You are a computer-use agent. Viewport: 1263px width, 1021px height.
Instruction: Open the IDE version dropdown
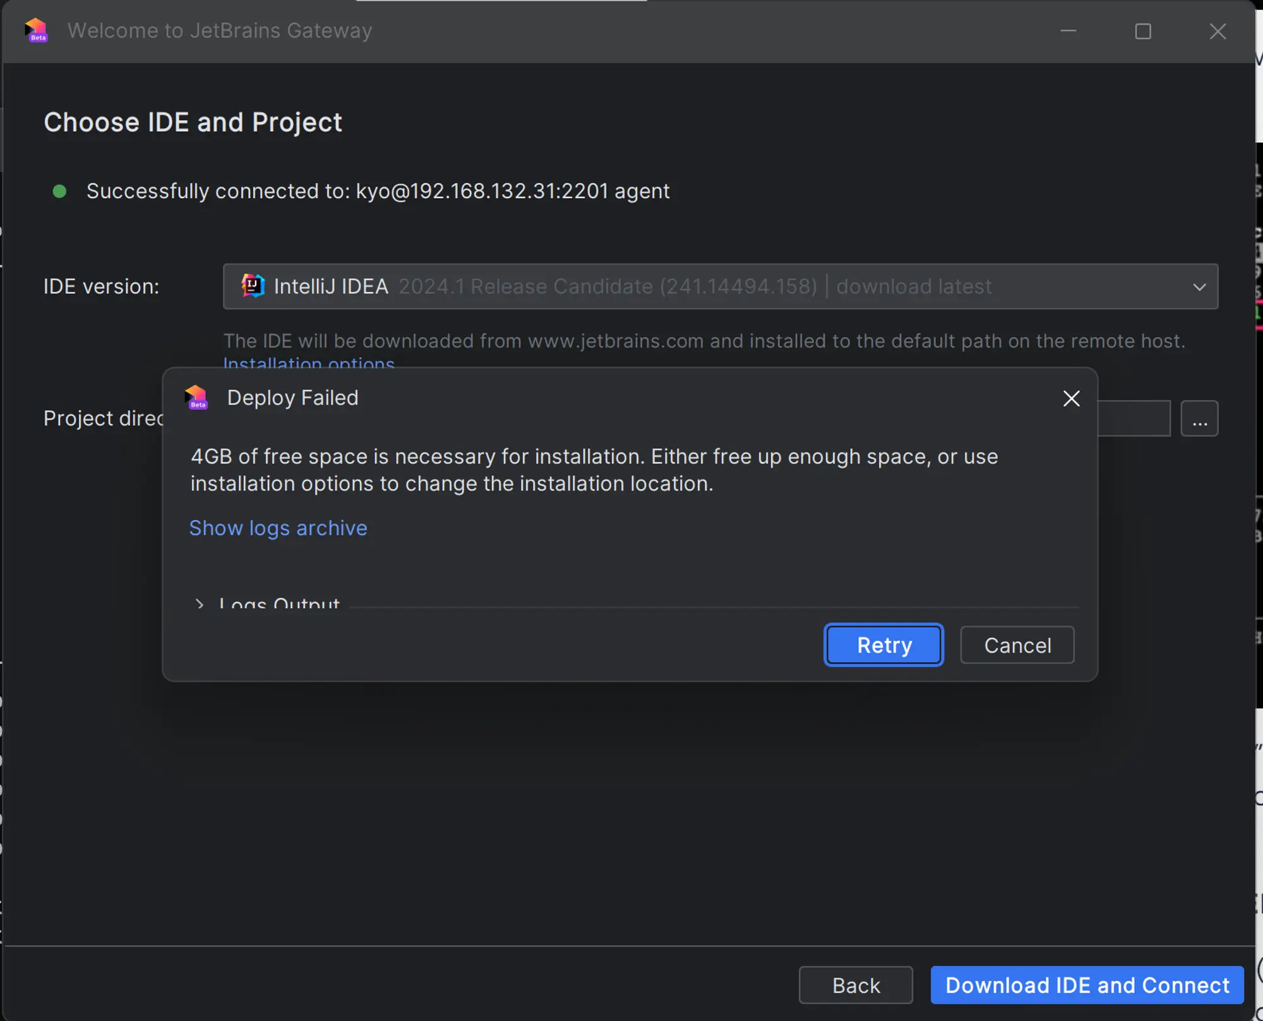pos(1199,286)
